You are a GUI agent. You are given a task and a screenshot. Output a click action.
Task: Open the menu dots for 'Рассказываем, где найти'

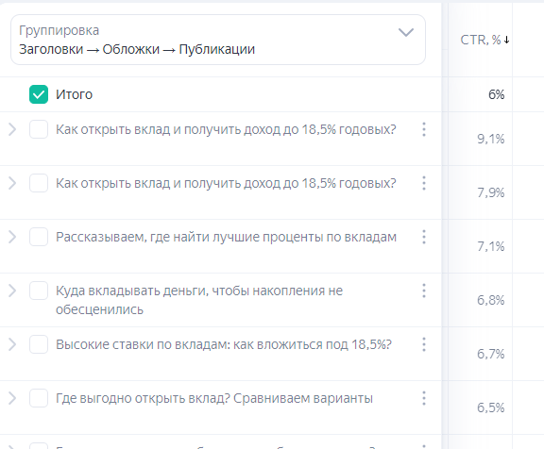tap(424, 237)
